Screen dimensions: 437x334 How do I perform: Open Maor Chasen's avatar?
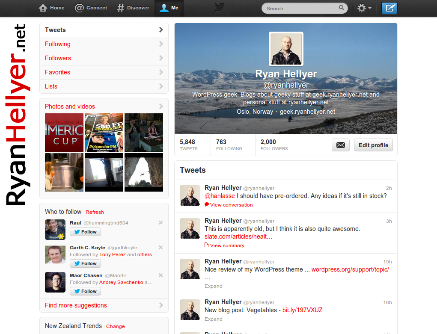(x=55, y=282)
